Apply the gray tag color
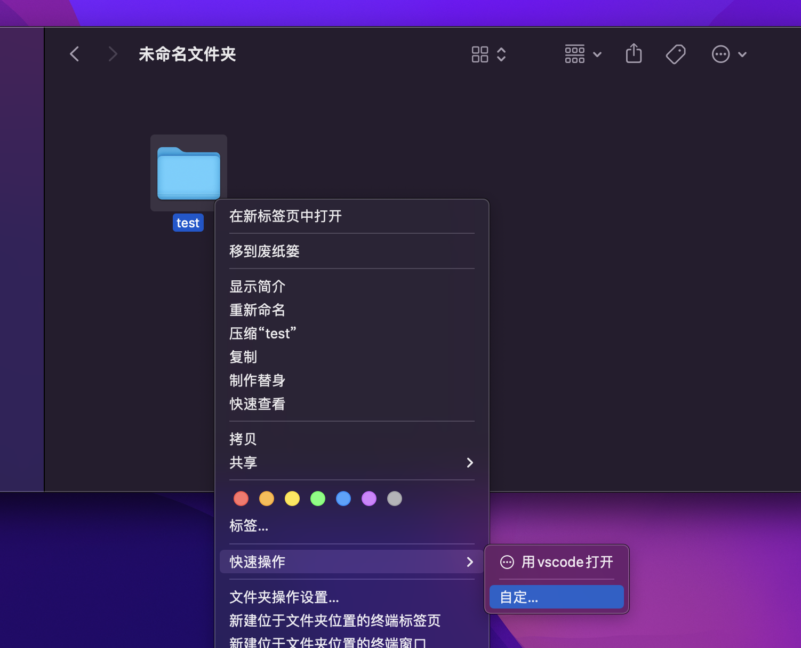 (x=395, y=499)
